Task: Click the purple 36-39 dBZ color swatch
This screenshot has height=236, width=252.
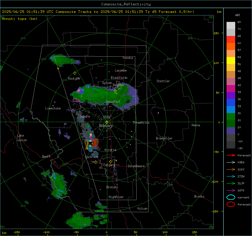Action: 231,96
